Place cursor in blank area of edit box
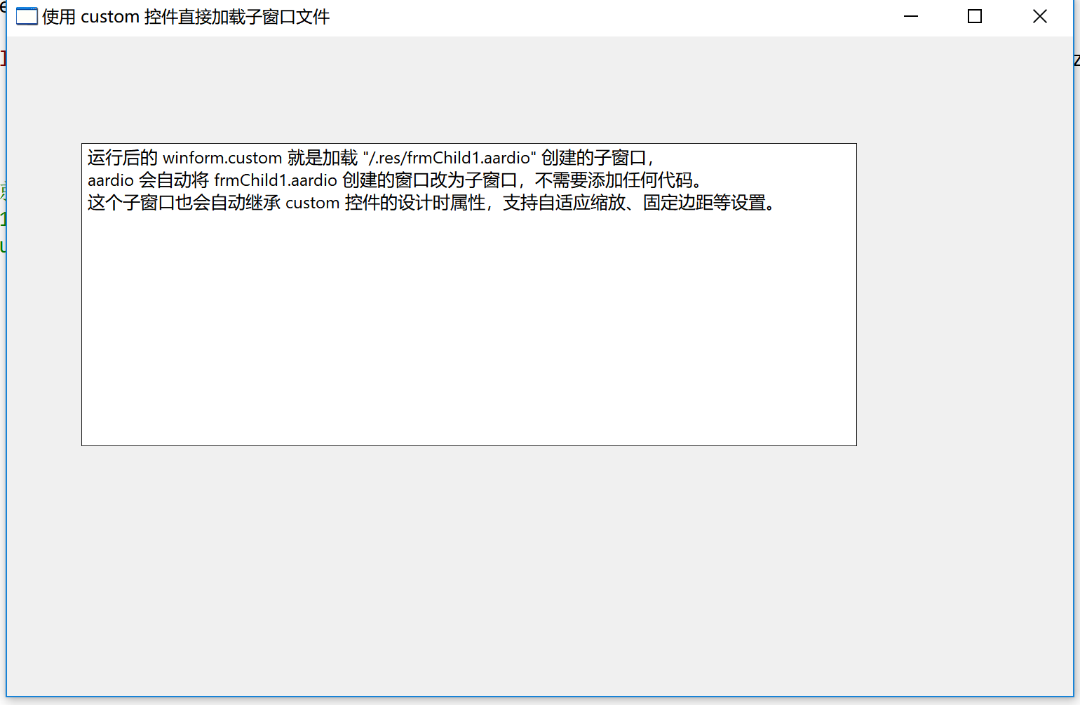This screenshot has width=1080, height=705. pyautogui.click(x=468, y=330)
